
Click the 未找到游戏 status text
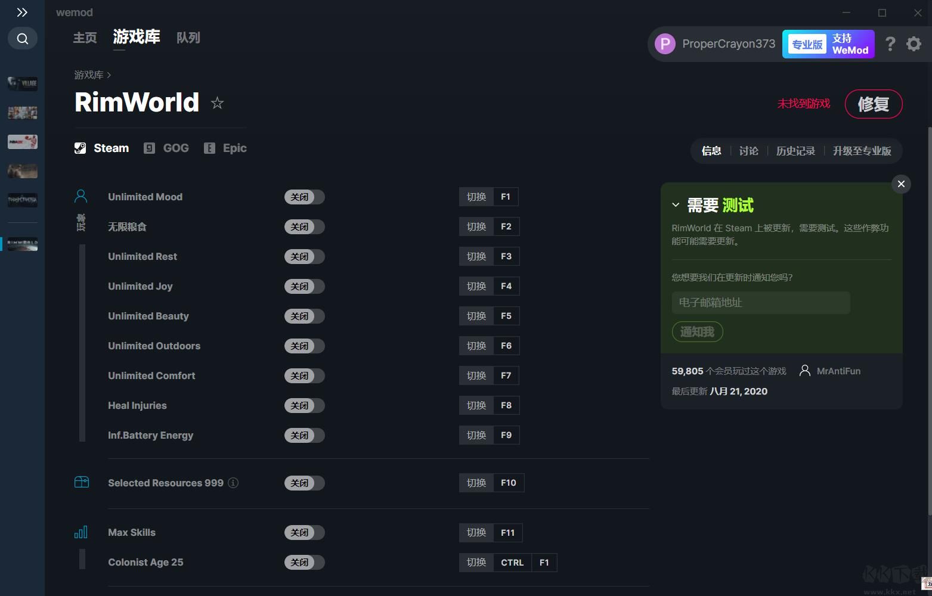point(803,104)
